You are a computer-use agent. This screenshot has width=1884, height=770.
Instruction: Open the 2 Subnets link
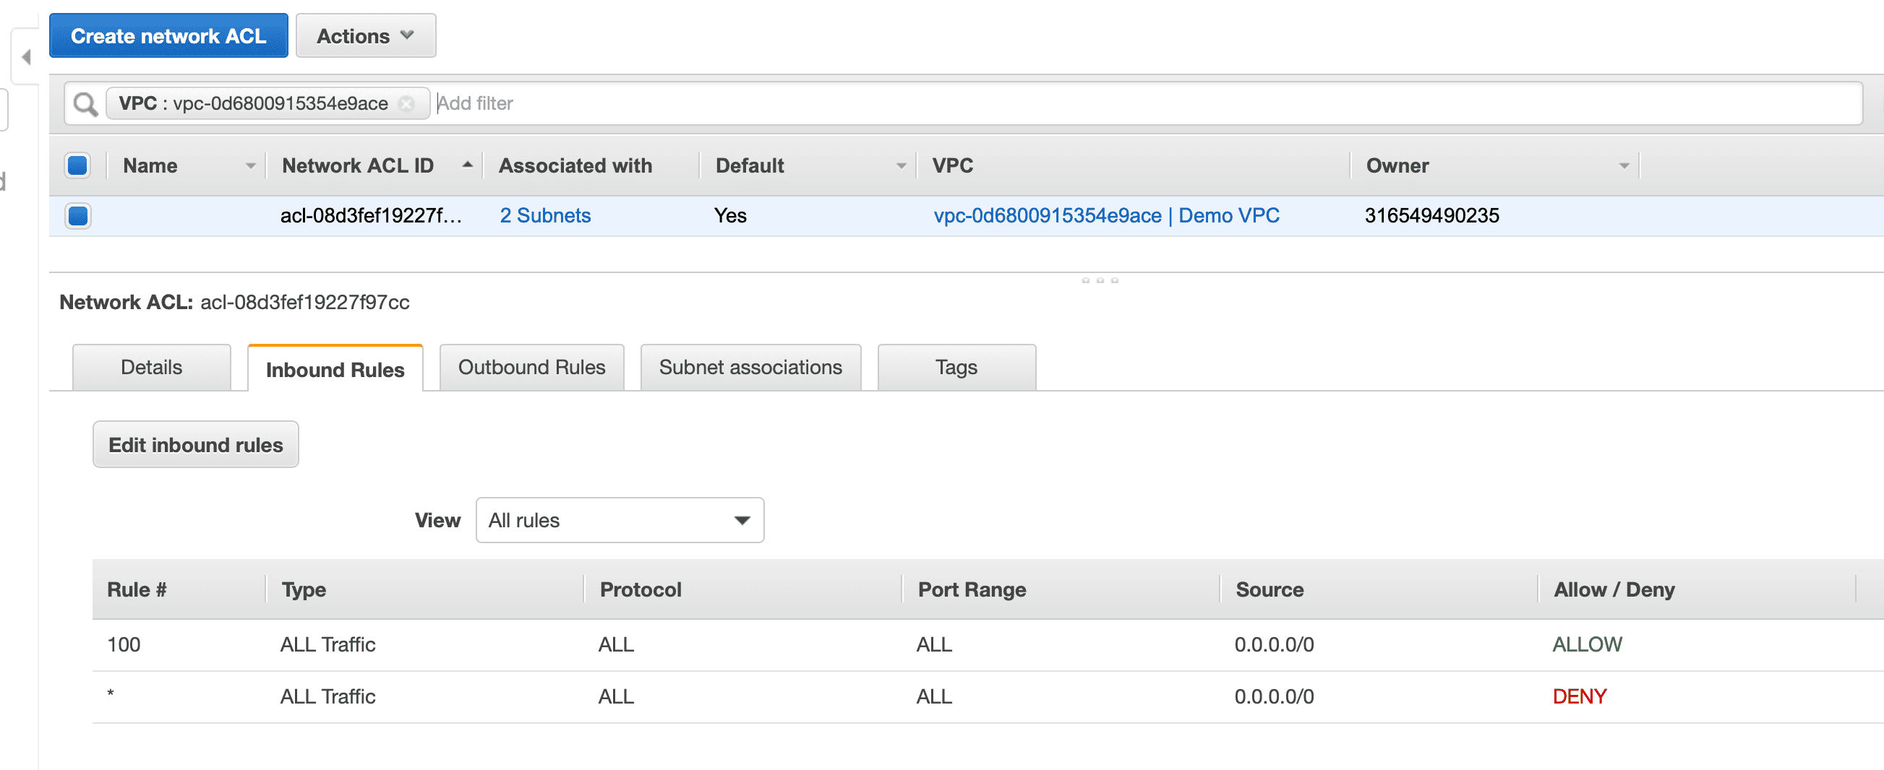pyautogui.click(x=545, y=215)
